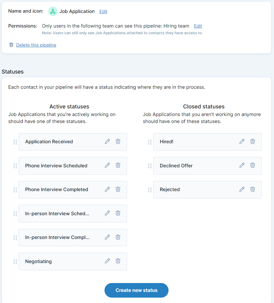The height and width of the screenshot is (303, 274).
Task: Delete the In-person Interview Scheduled status
Action: click(118, 213)
